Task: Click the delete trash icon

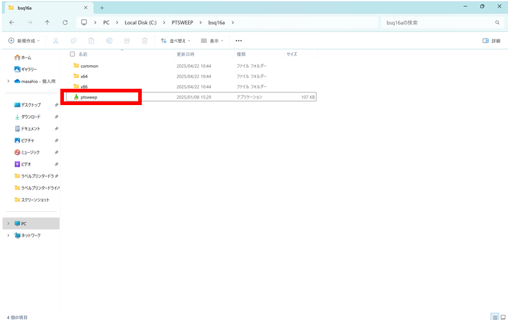Action: click(x=145, y=40)
